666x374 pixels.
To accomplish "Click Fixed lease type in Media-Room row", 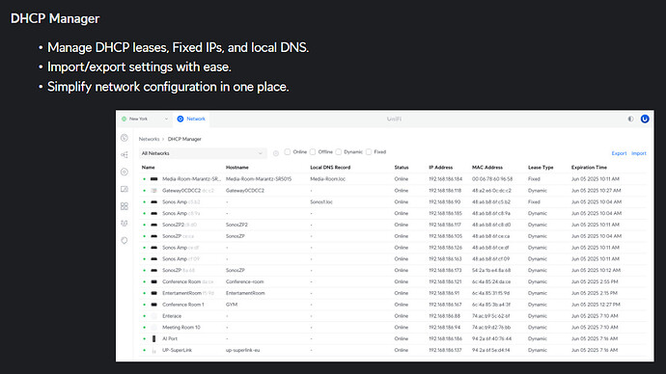I will pyautogui.click(x=534, y=179).
